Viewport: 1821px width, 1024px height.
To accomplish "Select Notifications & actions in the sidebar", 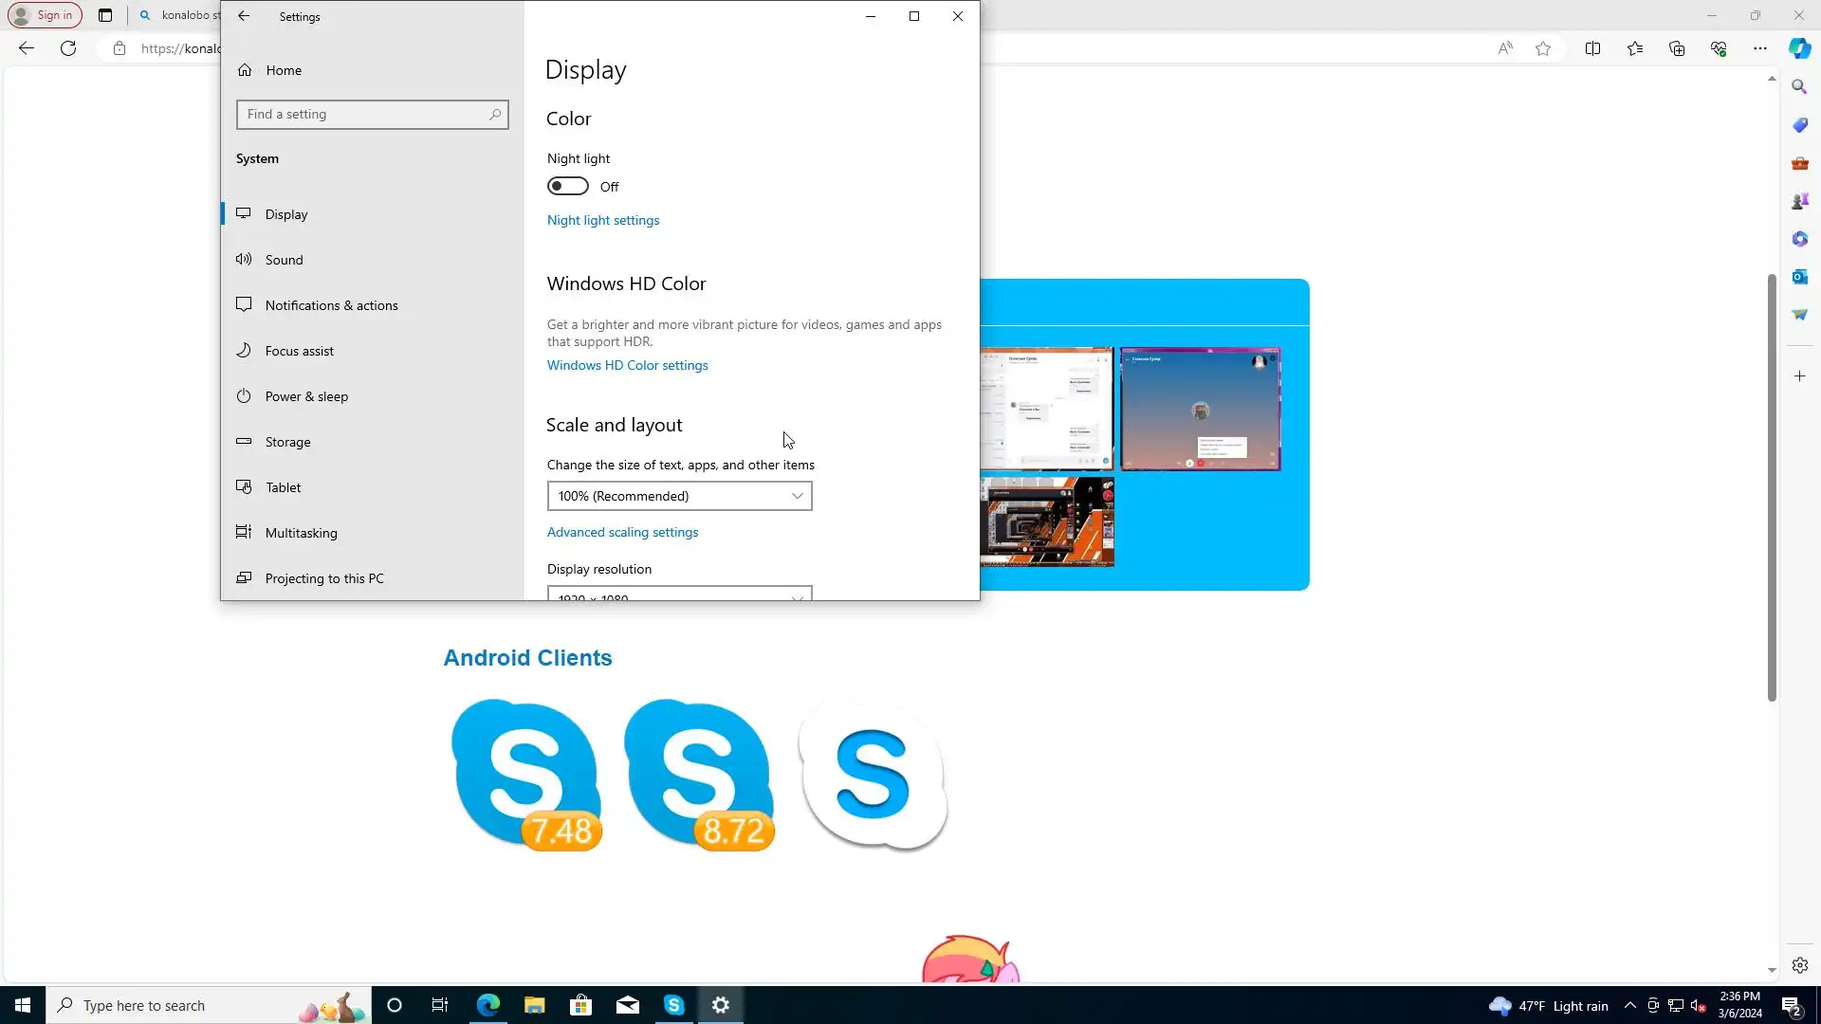I will tap(331, 305).
